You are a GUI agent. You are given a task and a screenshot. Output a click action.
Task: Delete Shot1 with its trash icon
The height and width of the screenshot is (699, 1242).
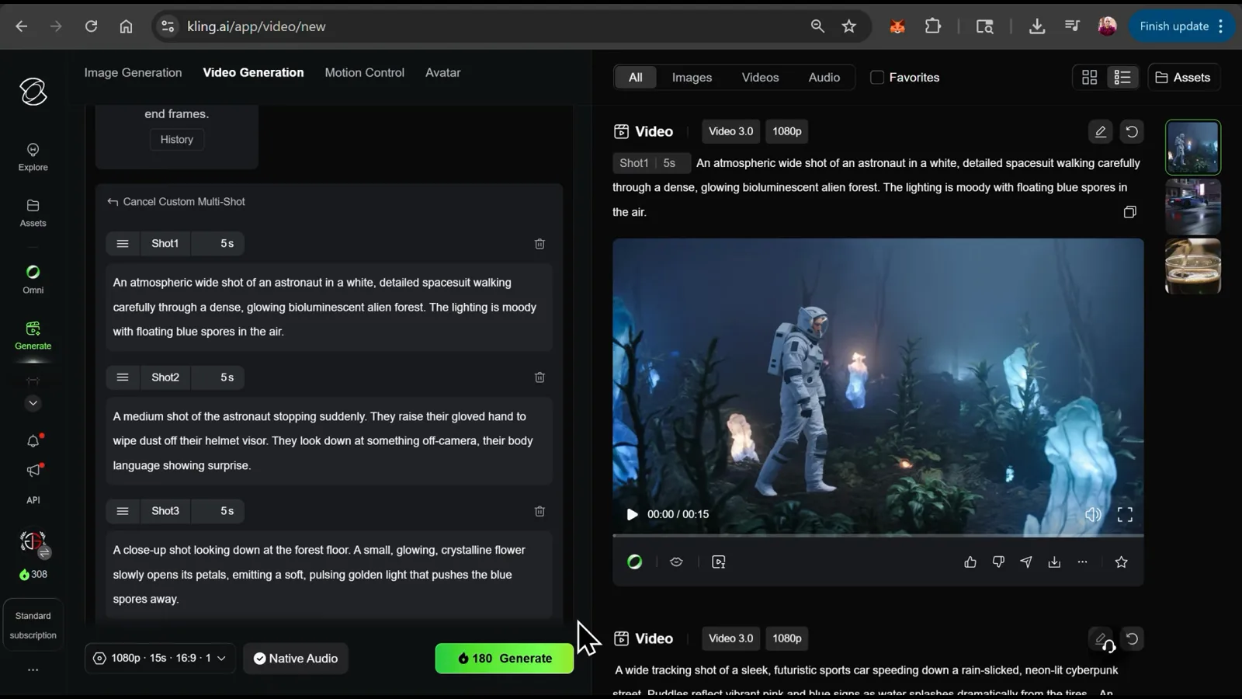(x=539, y=244)
